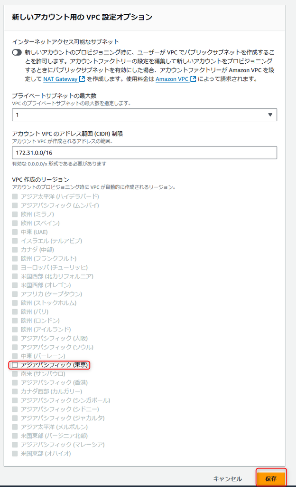Check 欧州 (ストックホルム) region checkbox
The image size is (296, 487).
click(x=15, y=303)
